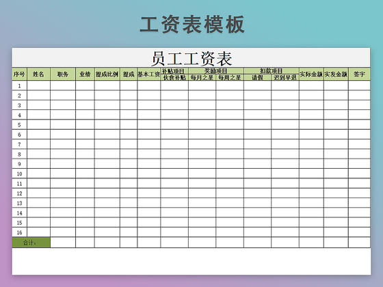The height and width of the screenshot is (287, 383).
Task: Select row number 10 cell
Action: (20, 174)
